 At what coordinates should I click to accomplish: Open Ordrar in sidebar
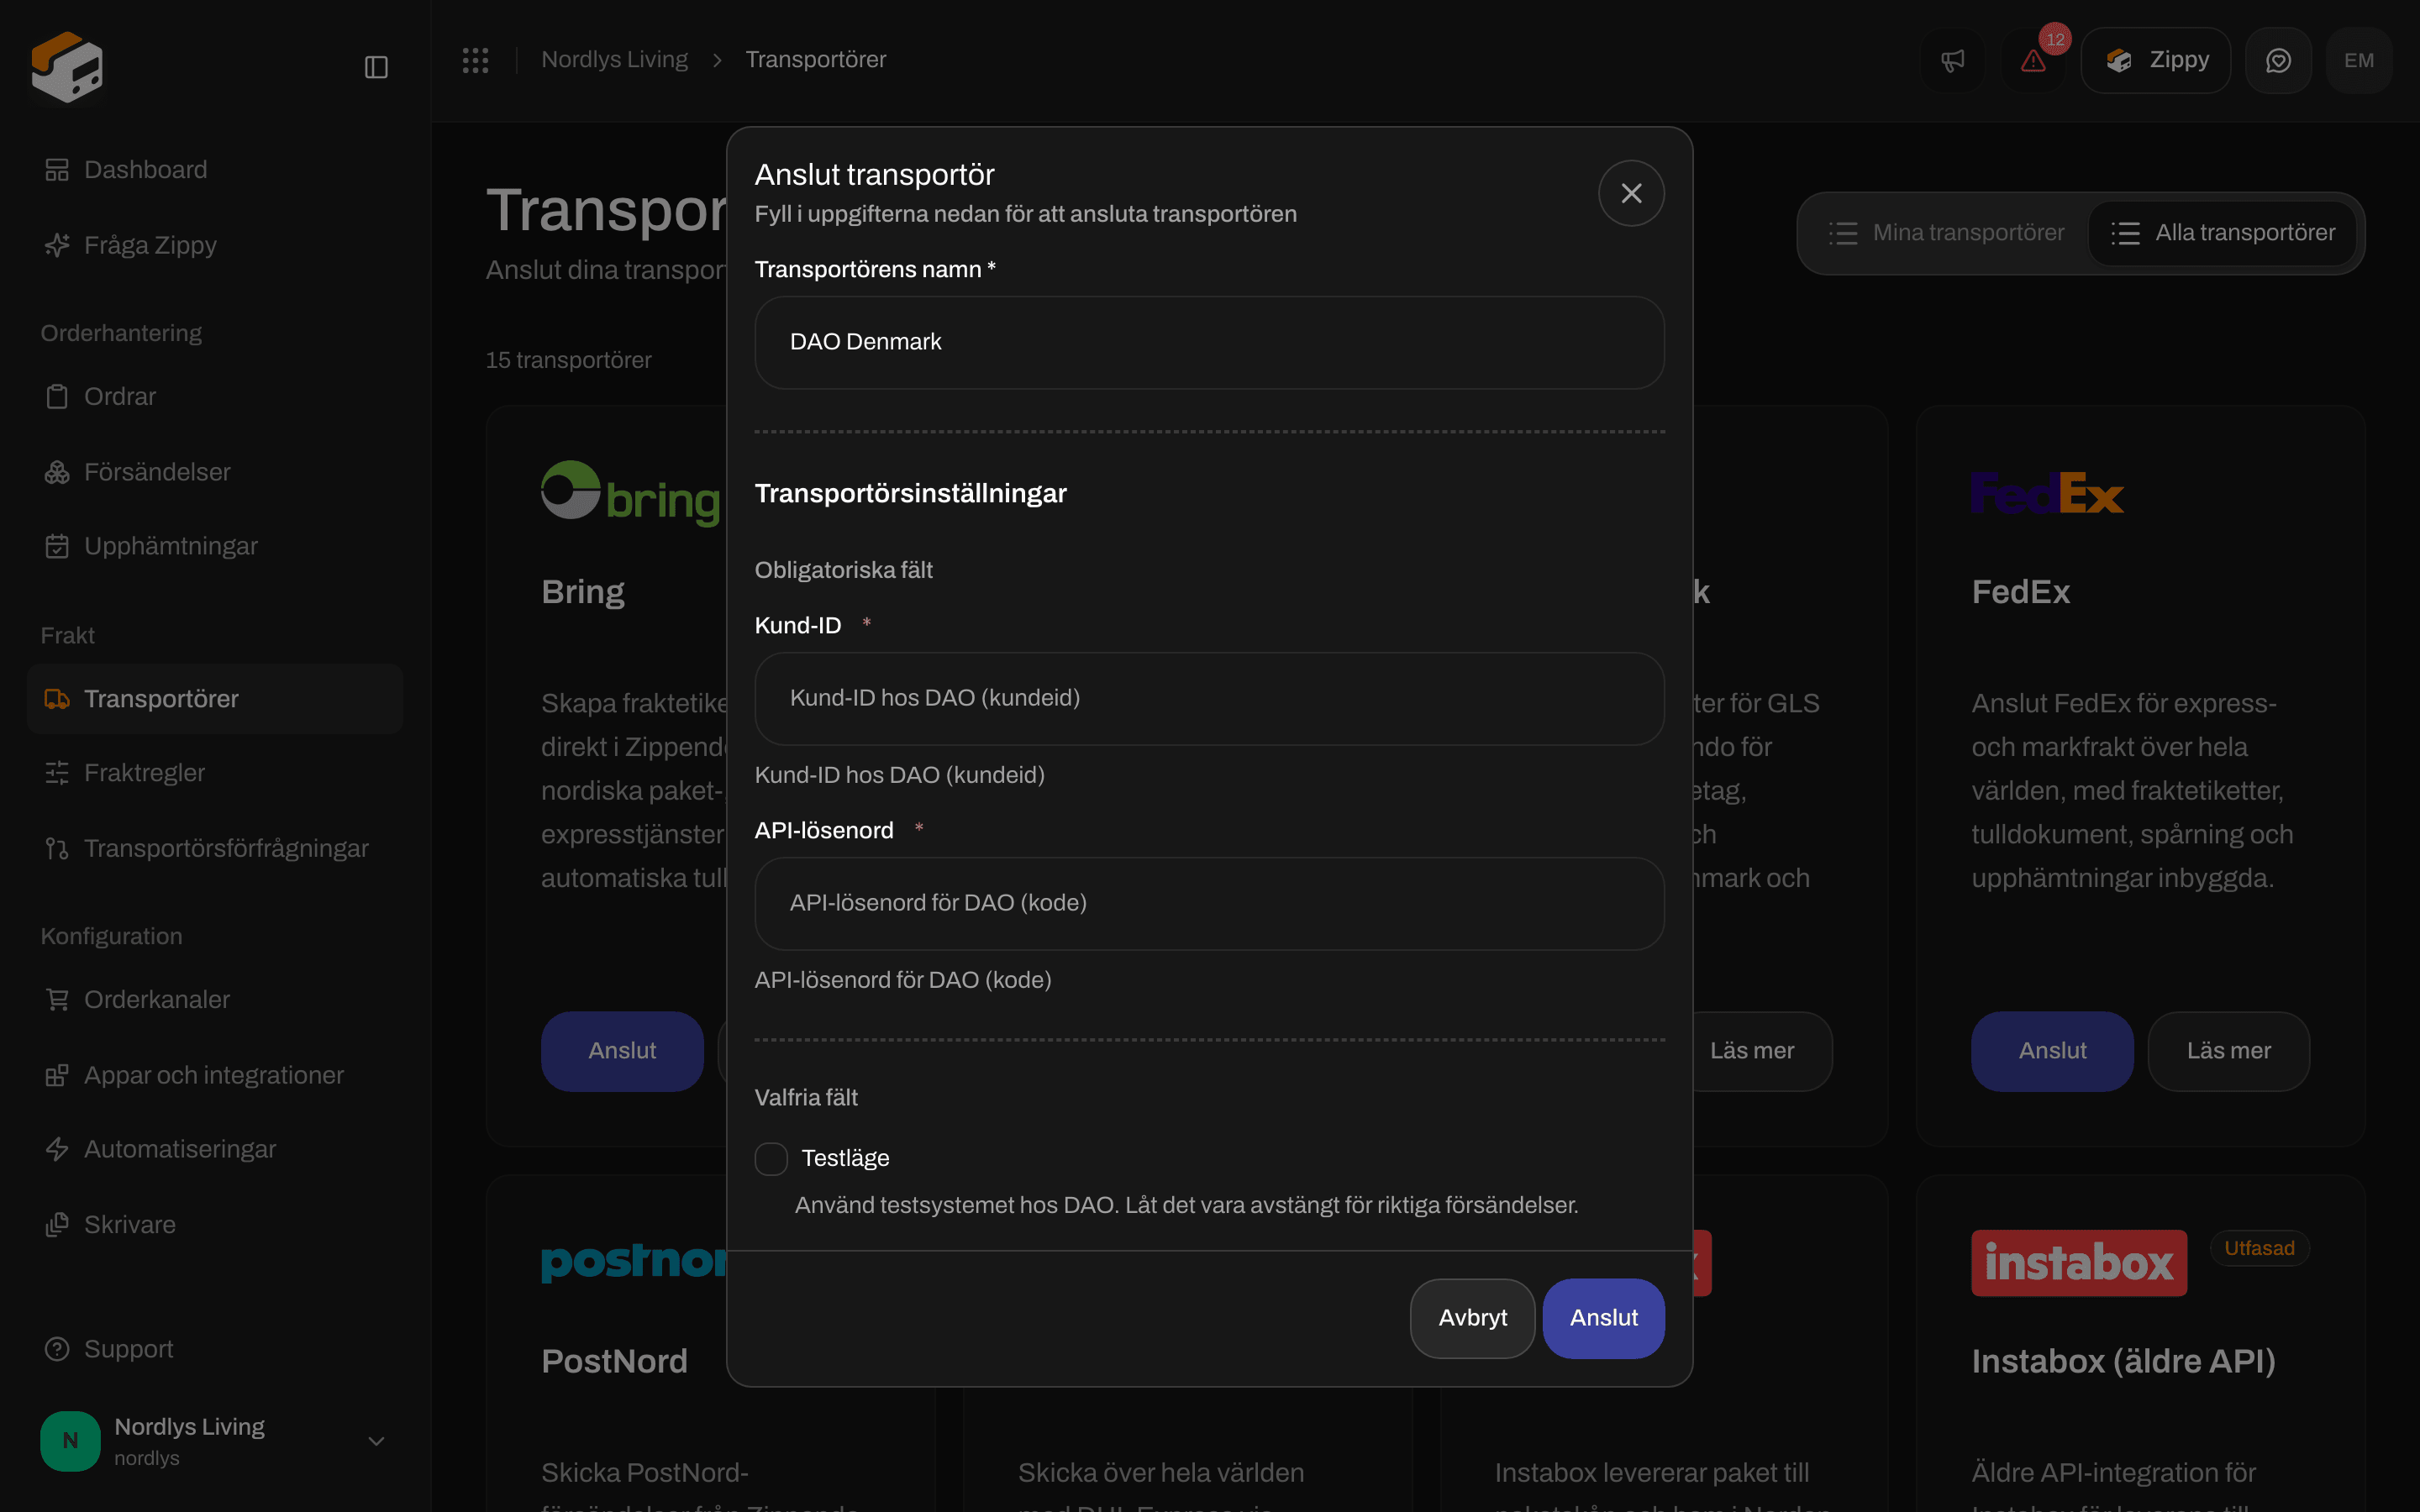click(215, 397)
